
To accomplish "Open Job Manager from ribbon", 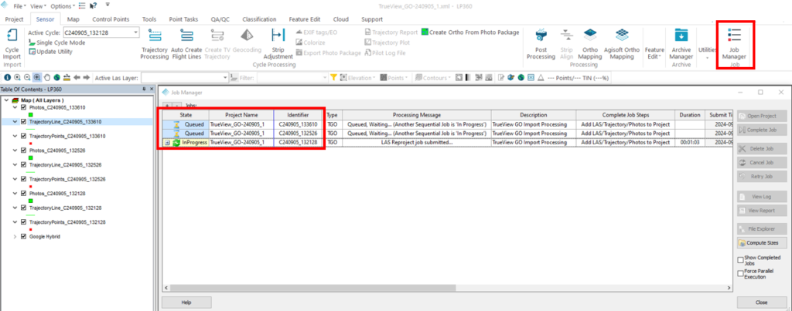I will coord(734,44).
